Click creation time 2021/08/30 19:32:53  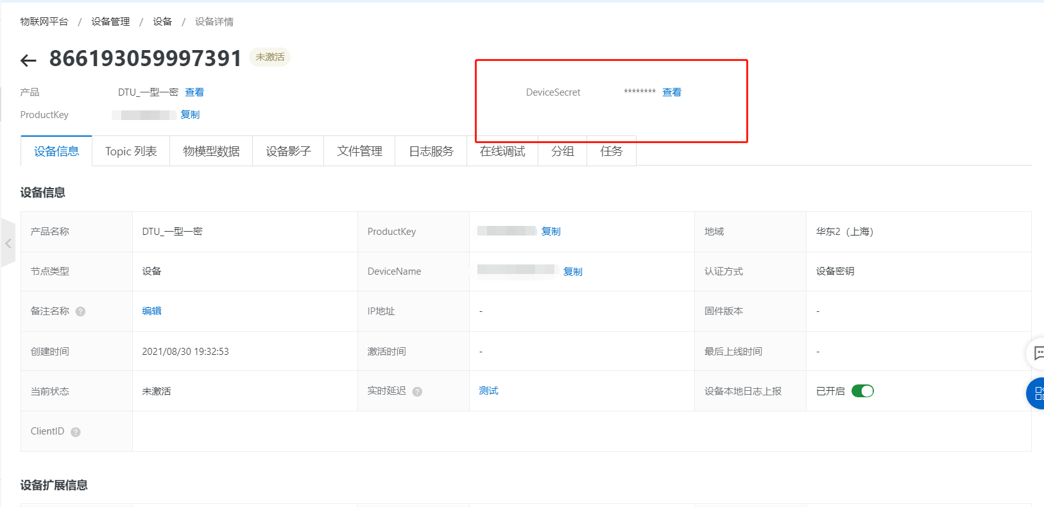pos(185,352)
